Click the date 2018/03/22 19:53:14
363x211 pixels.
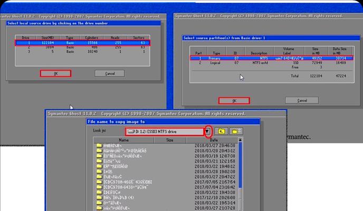point(215,203)
